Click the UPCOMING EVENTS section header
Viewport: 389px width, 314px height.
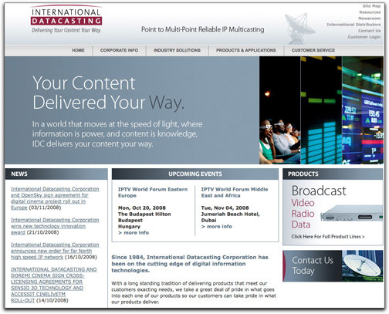coord(195,174)
